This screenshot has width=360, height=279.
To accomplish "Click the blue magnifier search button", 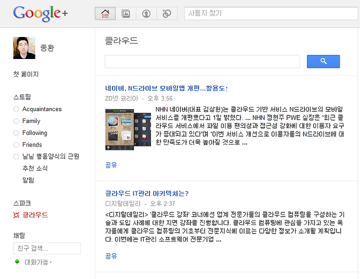I will tap(323, 61).
